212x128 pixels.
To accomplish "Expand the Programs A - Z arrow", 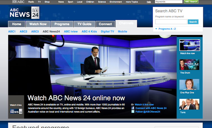I will coord(156,29).
